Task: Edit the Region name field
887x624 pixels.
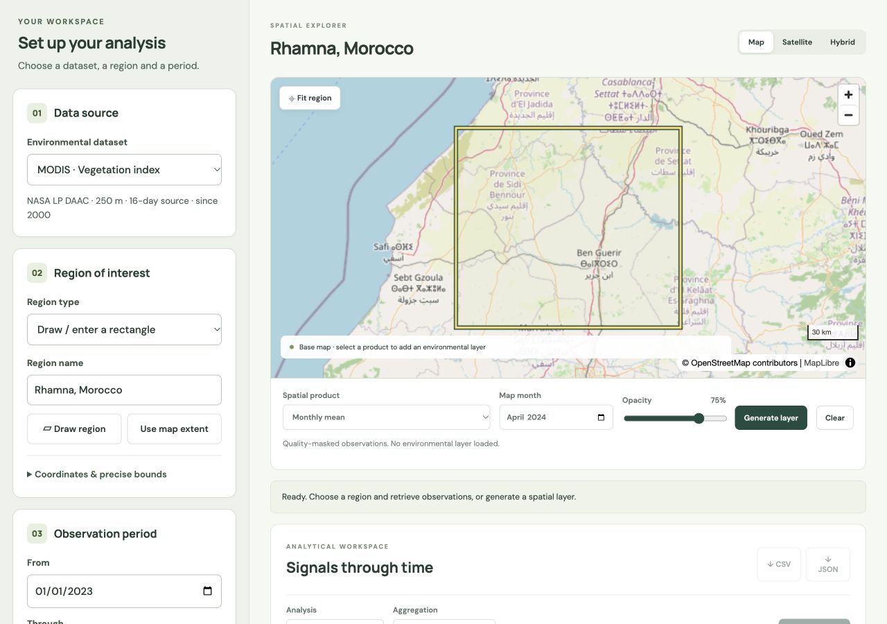Action: (x=124, y=390)
